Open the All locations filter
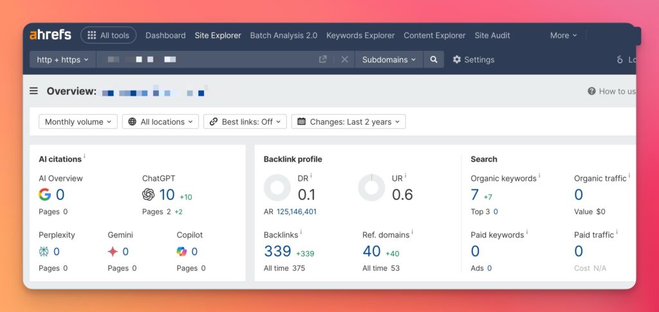The width and height of the screenshot is (659, 312). click(x=161, y=122)
